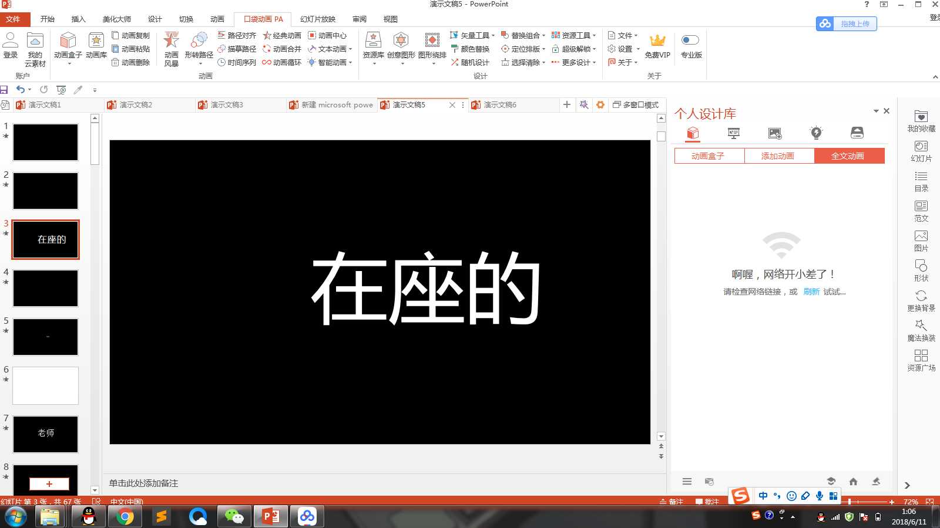The height and width of the screenshot is (528, 940).
Task: Add a new document tab with plus button
Action: [566, 104]
